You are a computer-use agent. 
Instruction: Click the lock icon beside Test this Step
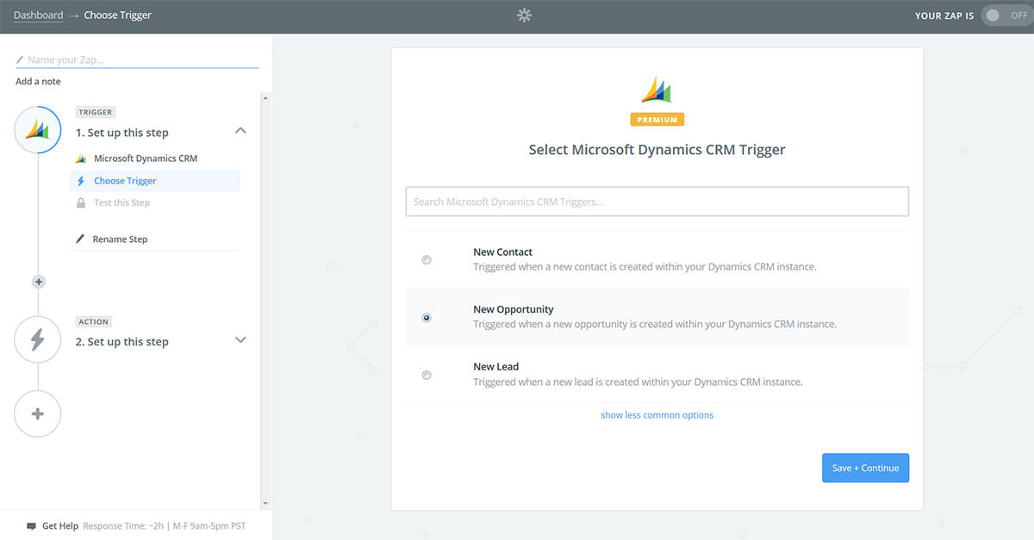click(x=81, y=202)
